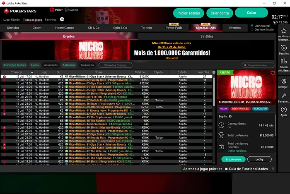The width and height of the screenshot is (290, 194).
Task: Open Tabelas de Líderes chart icon
Action: pyautogui.click(x=284, y=61)
